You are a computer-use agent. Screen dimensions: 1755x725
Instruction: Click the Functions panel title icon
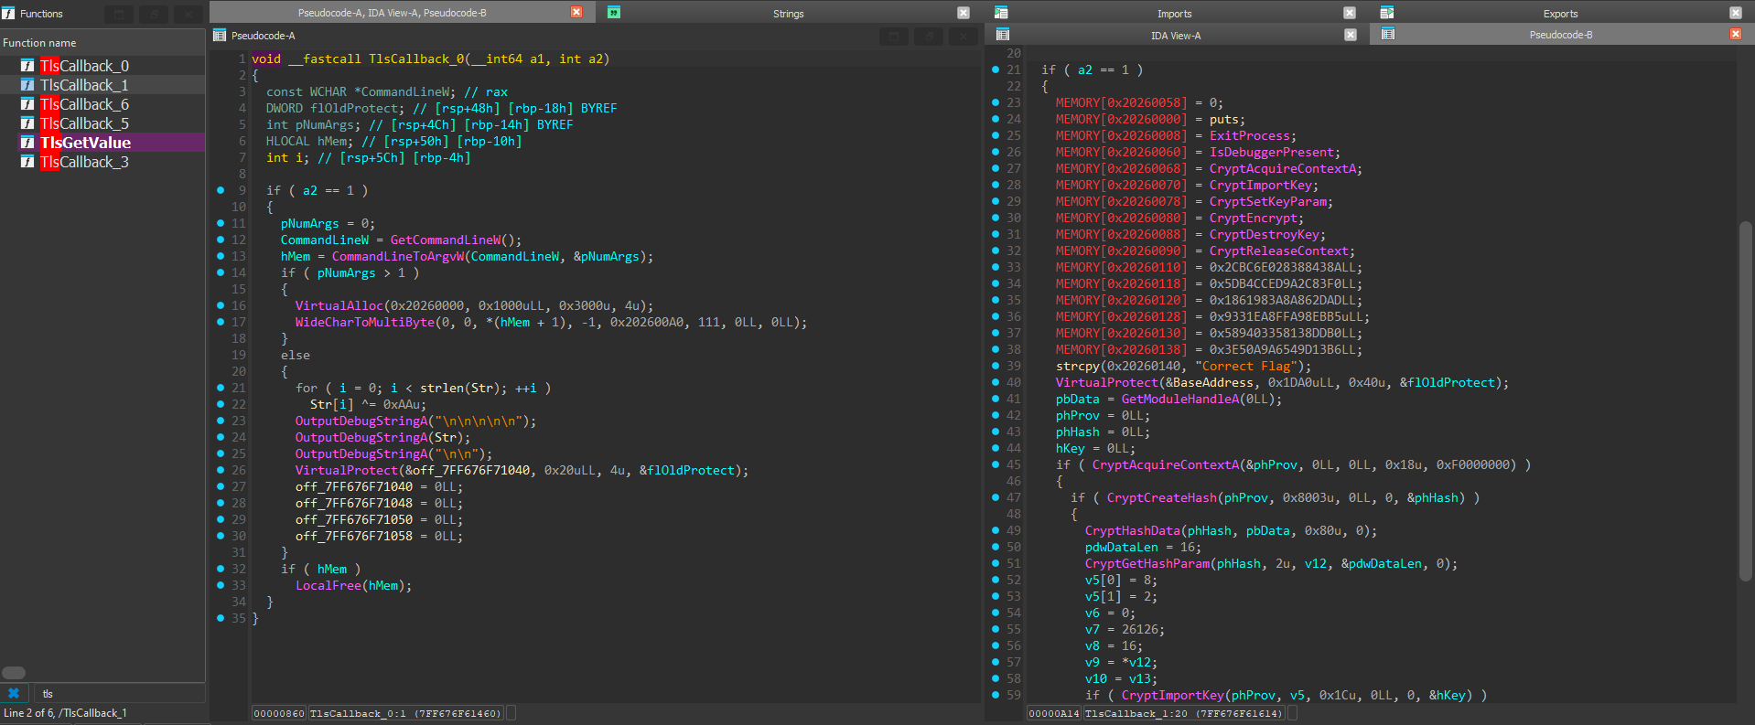(x=8, y=14)
